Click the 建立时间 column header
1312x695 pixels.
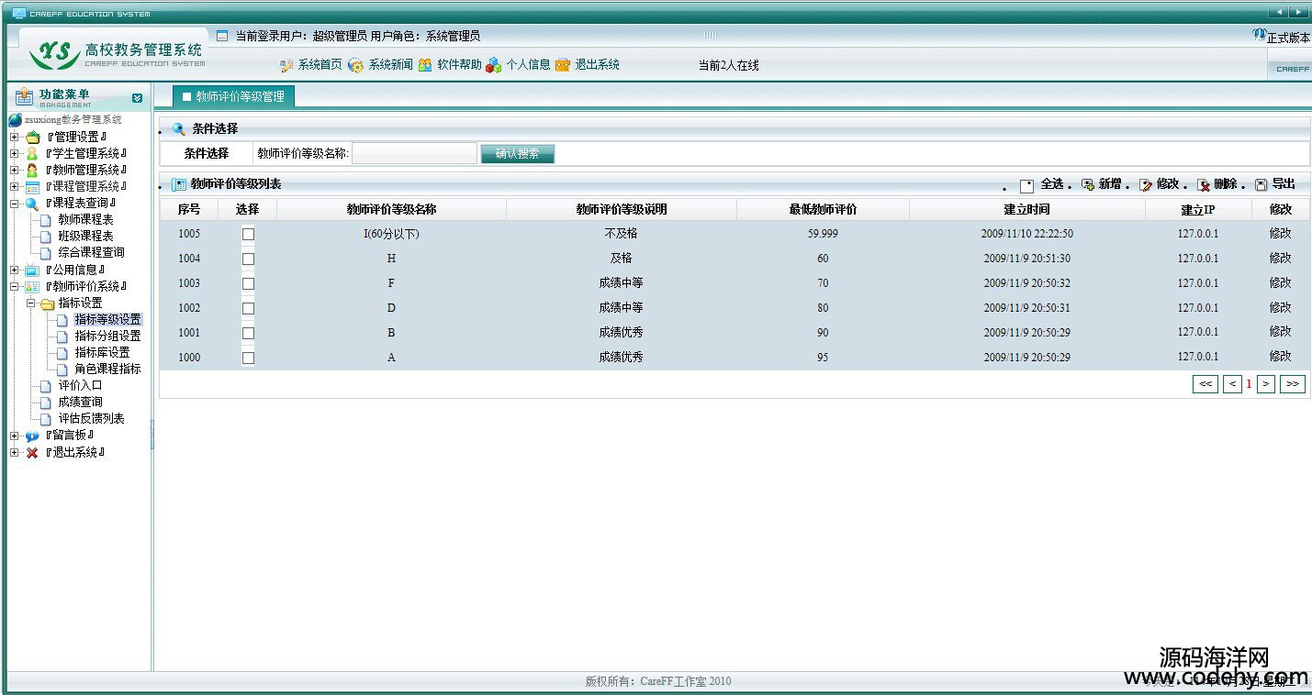[1026, 210]
